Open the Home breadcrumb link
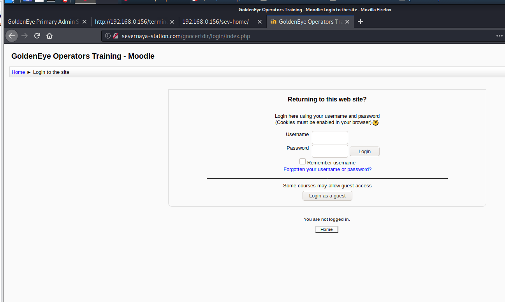This screenshot has height=302, width=505. pyautogui.click(x=18, y=72)
